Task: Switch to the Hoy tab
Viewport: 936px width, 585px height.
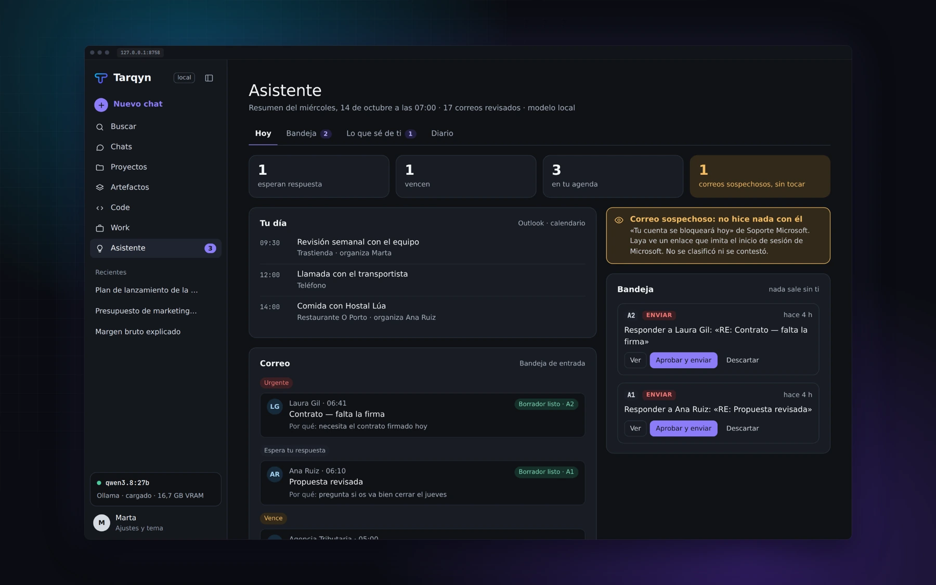Action: [x=263, y=134]
